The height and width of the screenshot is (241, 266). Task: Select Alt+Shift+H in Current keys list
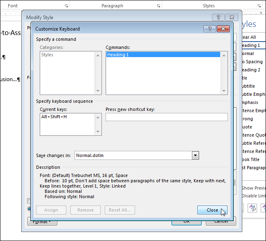coord(54,117)
